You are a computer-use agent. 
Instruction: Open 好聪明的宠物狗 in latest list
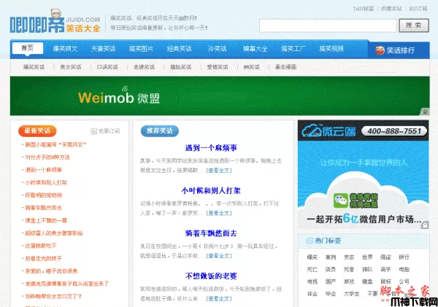click(44, 195)
